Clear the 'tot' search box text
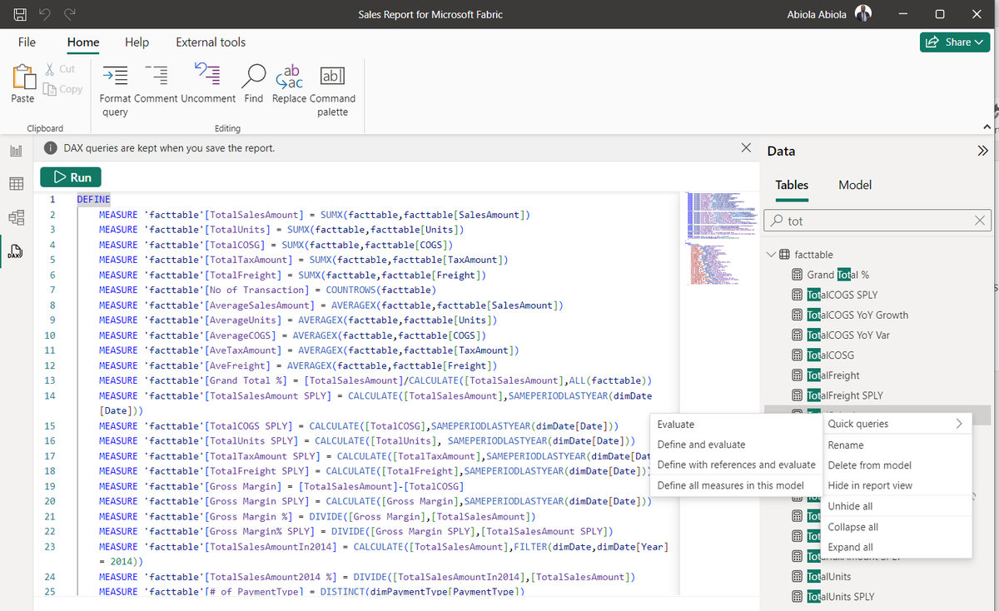Screen dimensions: 999x611 coord(979,221)
